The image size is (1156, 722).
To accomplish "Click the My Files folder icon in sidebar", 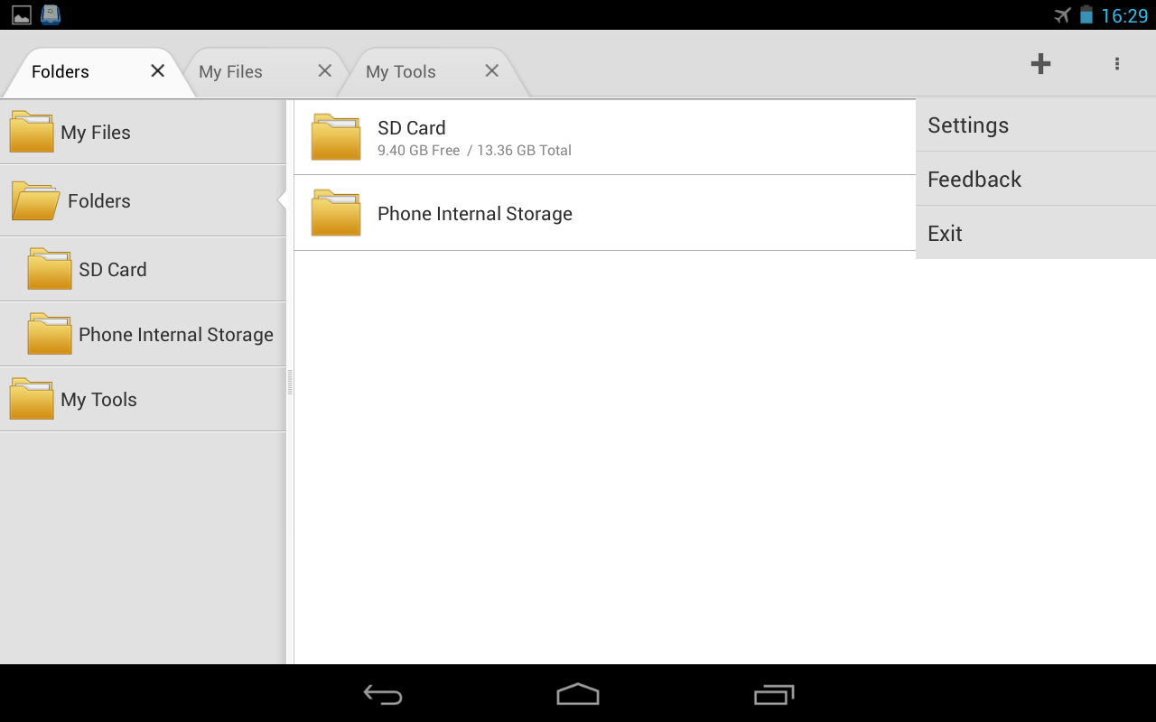I will coord(31,131).
